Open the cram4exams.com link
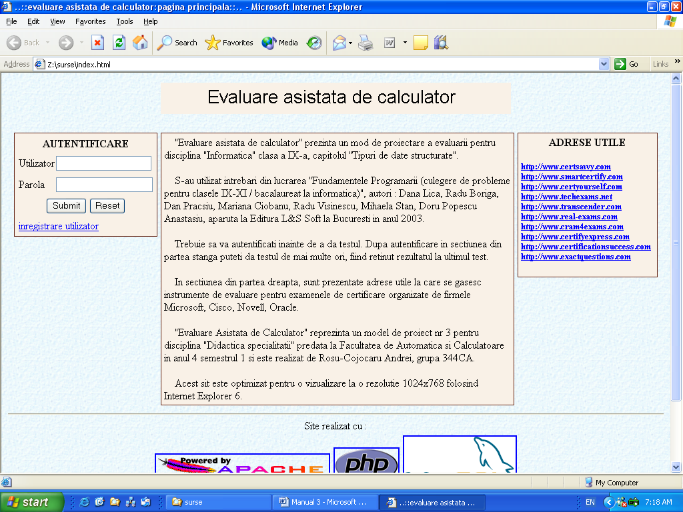 click(x=572, y=227)
